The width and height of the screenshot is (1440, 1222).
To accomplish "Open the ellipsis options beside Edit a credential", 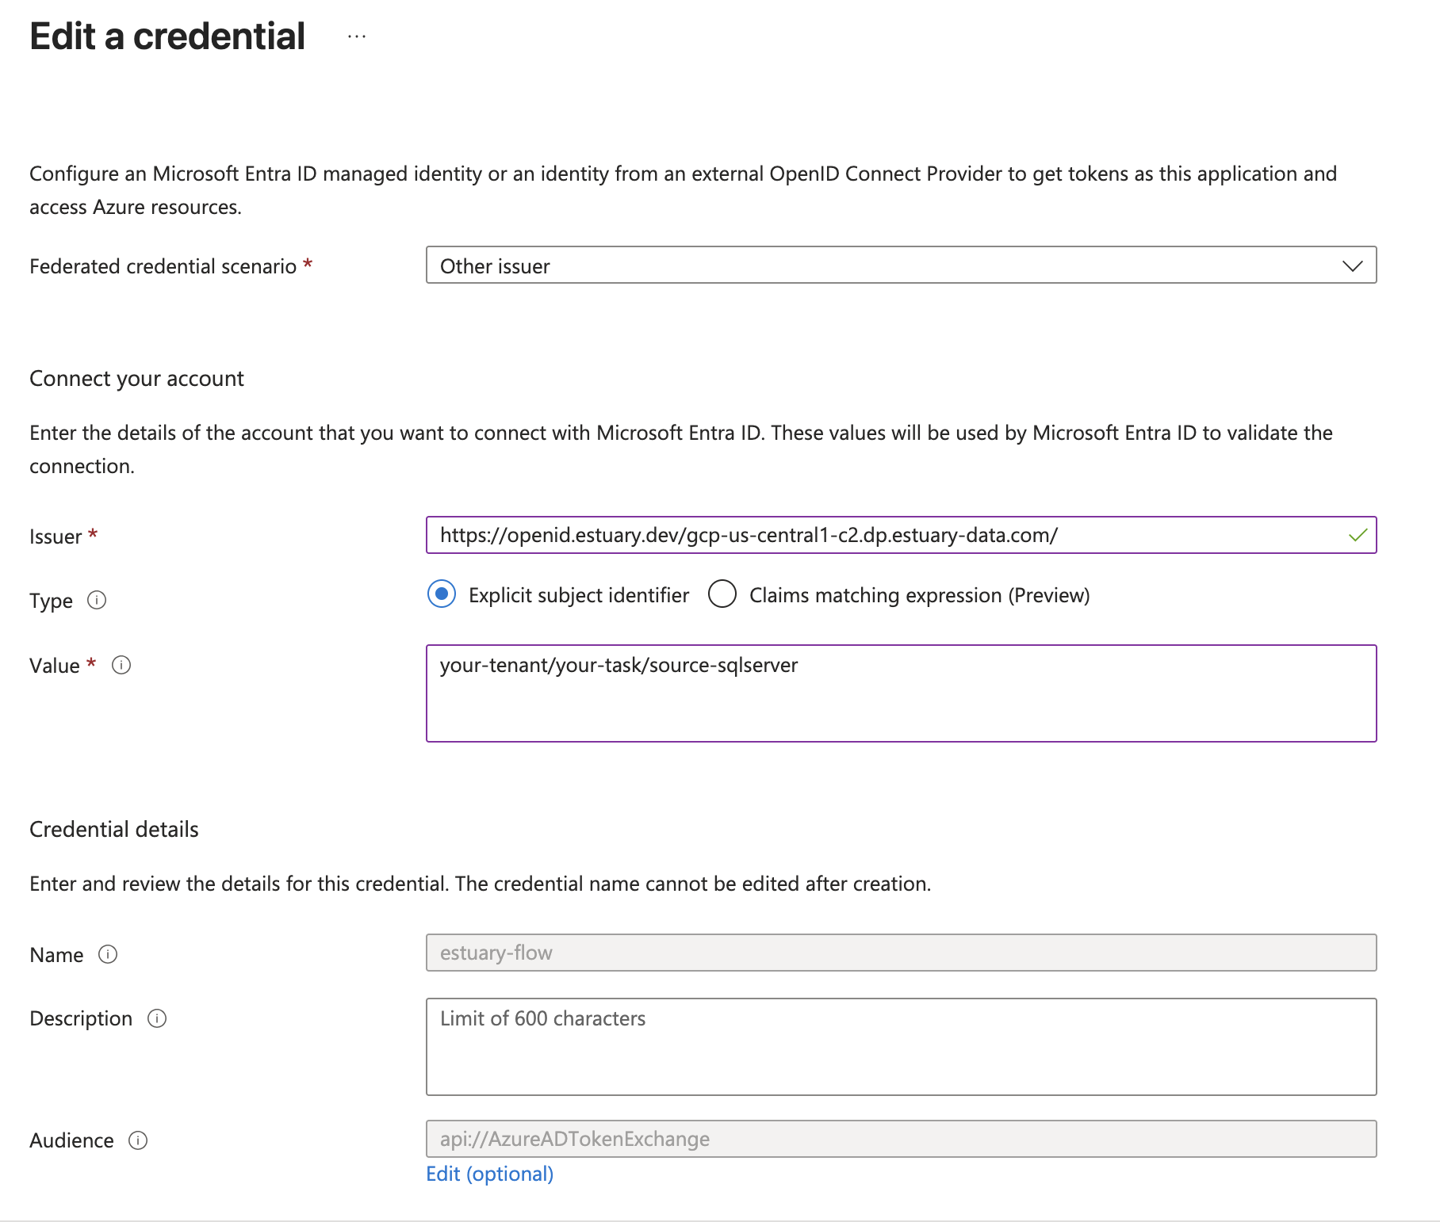I will [x=356, y=36].
